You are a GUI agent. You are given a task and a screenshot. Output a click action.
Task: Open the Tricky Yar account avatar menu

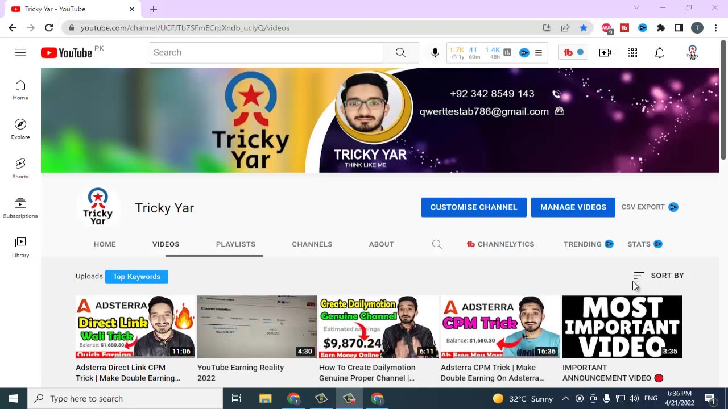click(x=692, y=53)
